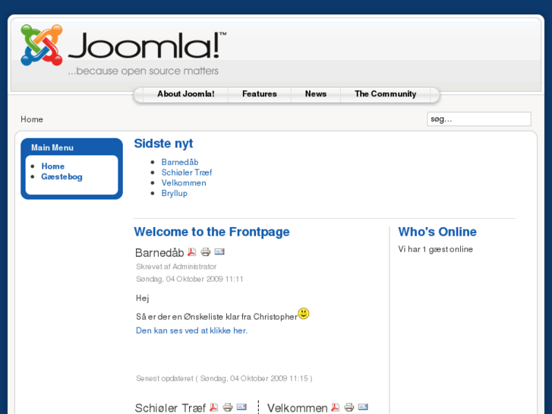Viewport: 552px width, 414px height.
Task: Click print icon beside Schiøler Træf
Action: 228,407
